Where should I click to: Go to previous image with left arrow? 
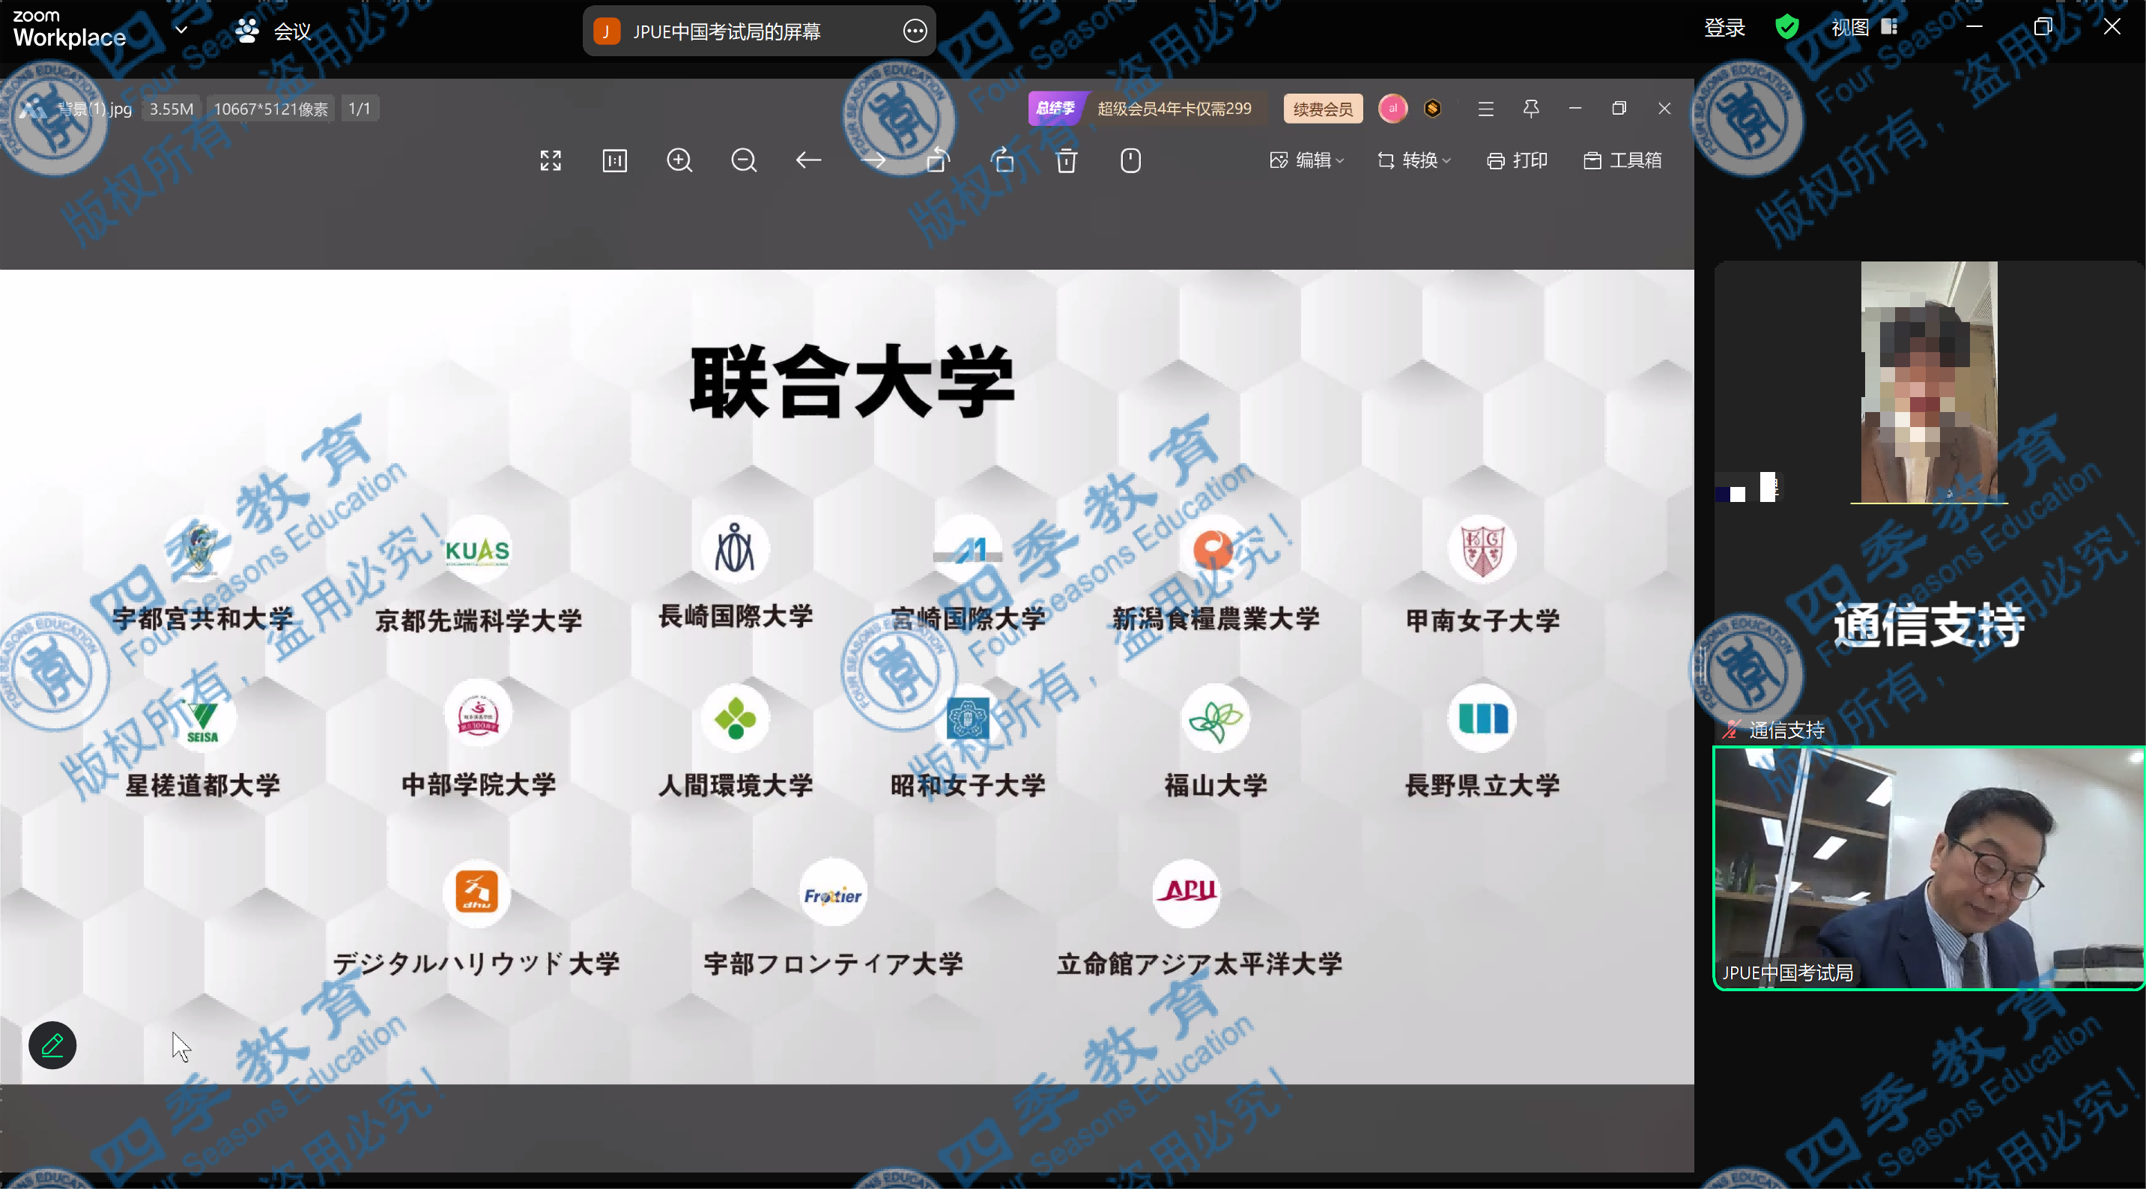tap(808, 160)
